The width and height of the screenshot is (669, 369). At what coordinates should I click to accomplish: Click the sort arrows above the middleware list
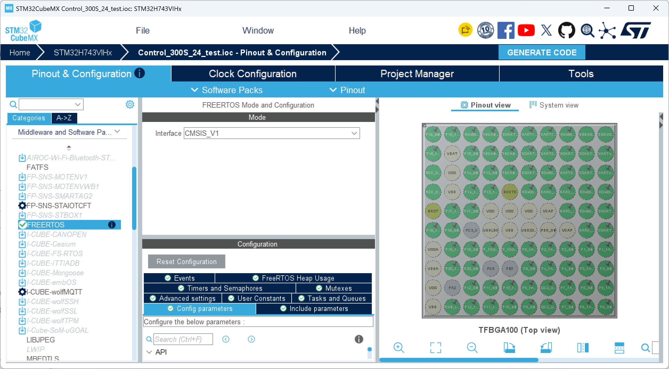[69, 148]
